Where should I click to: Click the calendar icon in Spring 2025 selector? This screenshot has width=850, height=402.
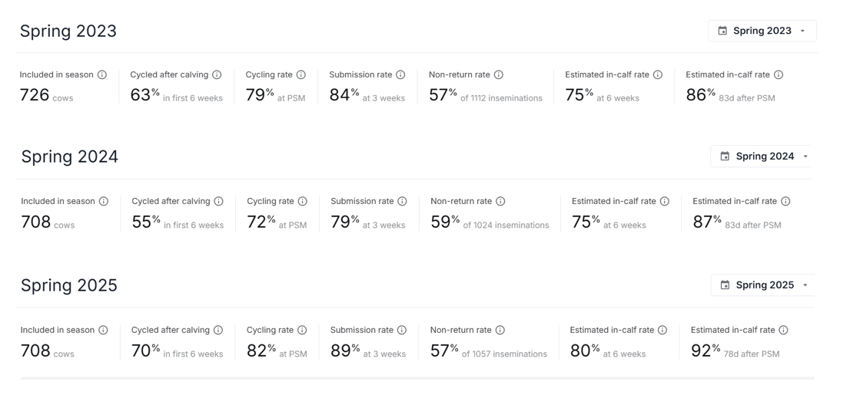tap(725, 285)
